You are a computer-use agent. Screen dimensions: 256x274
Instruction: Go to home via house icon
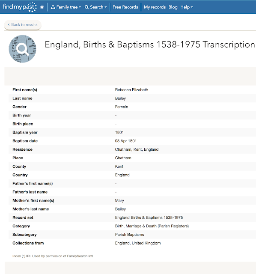(42, 7)
